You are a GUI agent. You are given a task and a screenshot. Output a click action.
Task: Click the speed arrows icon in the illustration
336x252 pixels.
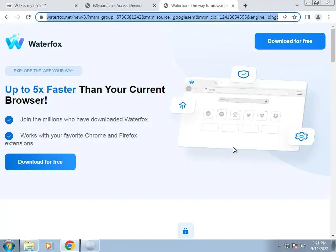(x=183, y=105)
